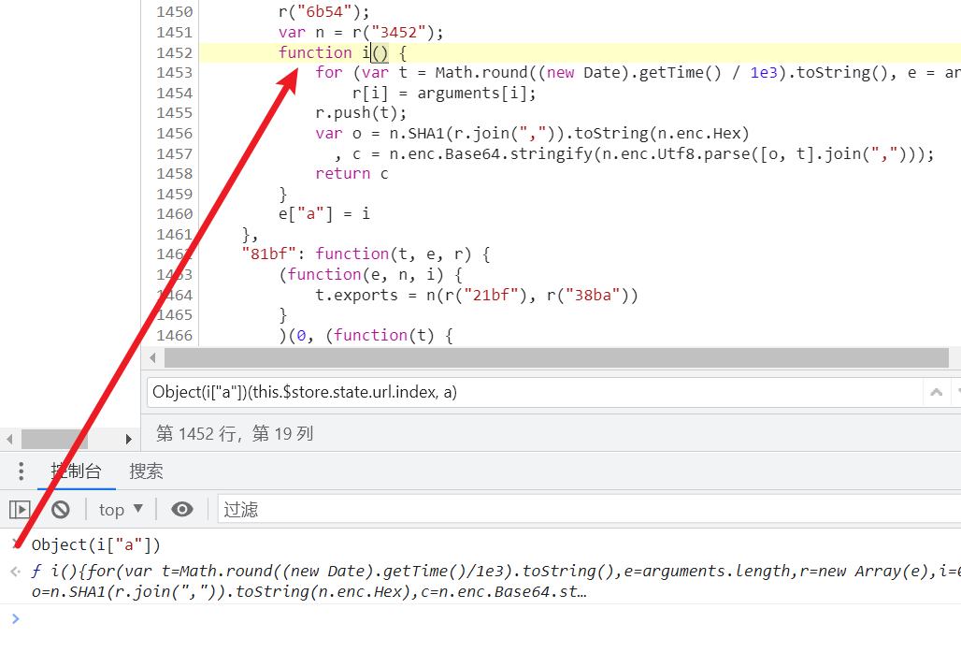Focus the expression editor above the status bar
Screen dimensions: 961x667
(x=467, y=392)
